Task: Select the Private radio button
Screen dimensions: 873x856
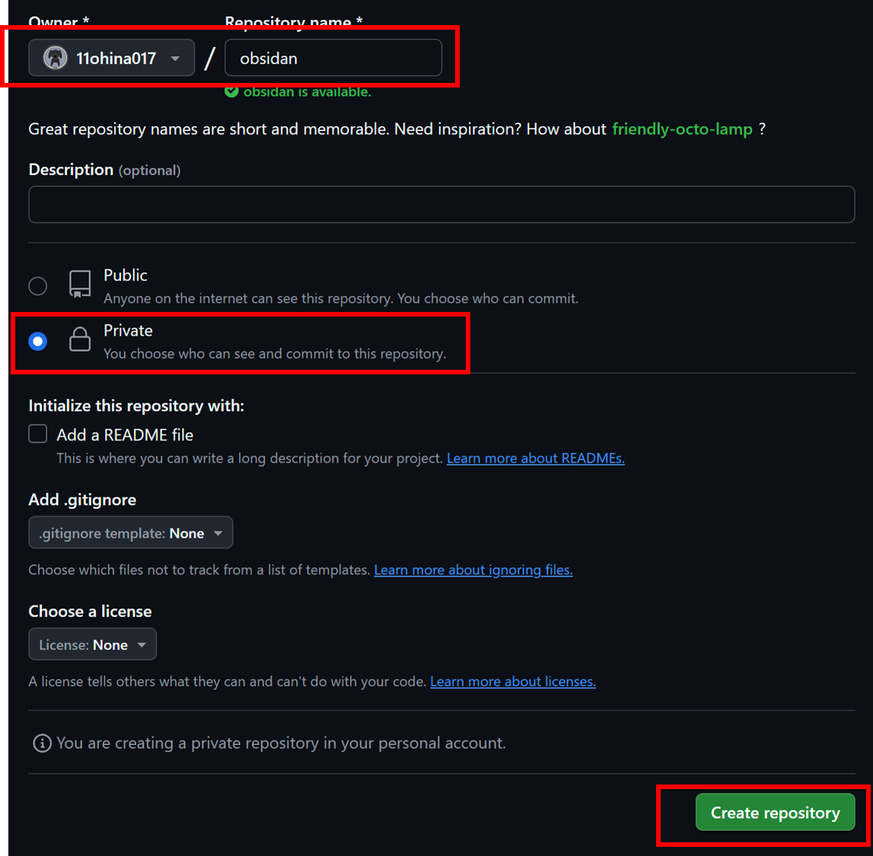Action: (38, 341)
